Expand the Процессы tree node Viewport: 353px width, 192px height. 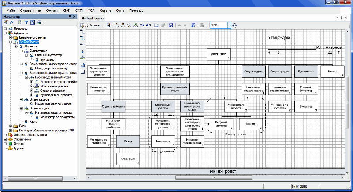(x=5, y=29)
